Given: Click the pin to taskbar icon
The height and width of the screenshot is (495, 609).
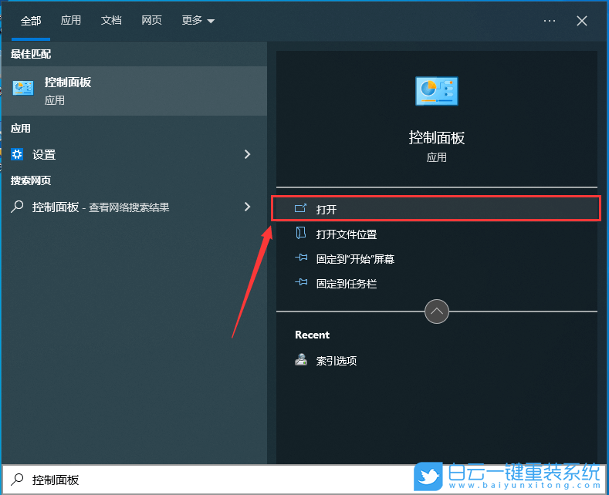Looking at the screenshot, I should tap(301, 284).
